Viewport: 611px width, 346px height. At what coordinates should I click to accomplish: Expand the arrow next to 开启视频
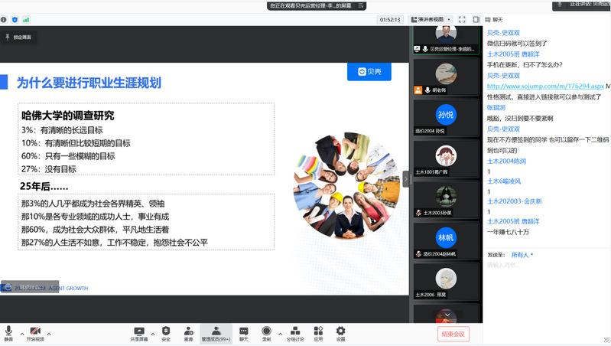point(49,334)
